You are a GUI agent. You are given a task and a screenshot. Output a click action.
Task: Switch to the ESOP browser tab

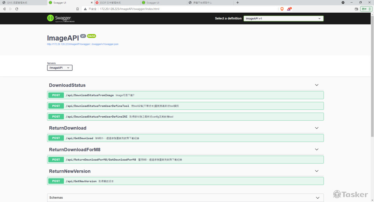click(x=116, y=3)
